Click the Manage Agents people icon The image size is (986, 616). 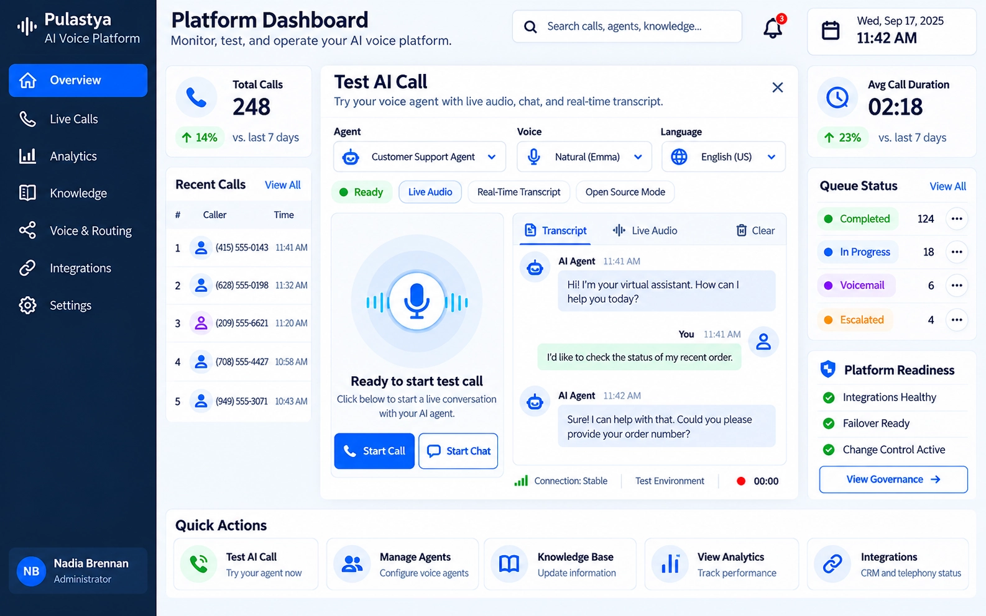tap(352, 564)
